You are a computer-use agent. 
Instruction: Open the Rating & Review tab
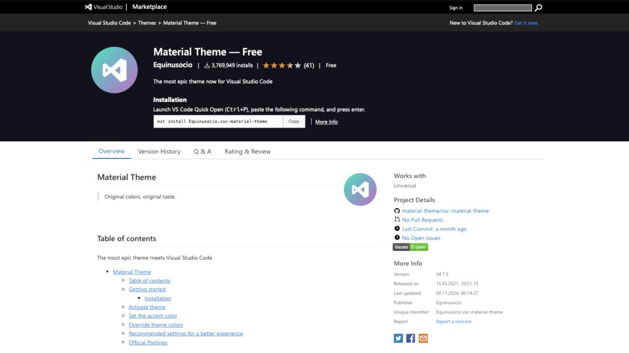pyautogui.click(x=248, y=151)
